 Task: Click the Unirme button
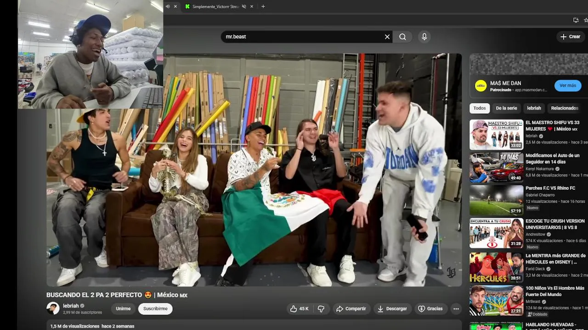point(123,309)
